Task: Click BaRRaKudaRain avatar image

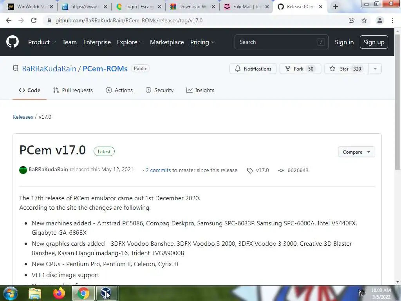Action: 23,170
